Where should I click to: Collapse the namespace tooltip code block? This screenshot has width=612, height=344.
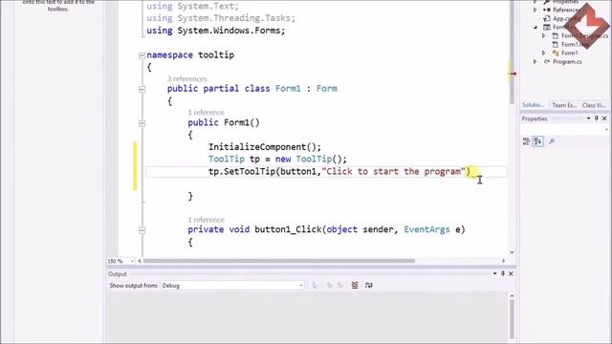[x=142, y=55]
